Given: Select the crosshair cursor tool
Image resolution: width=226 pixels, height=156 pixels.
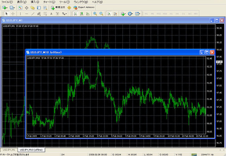Looking at the screenshot, I should click(x=13, y=14).
